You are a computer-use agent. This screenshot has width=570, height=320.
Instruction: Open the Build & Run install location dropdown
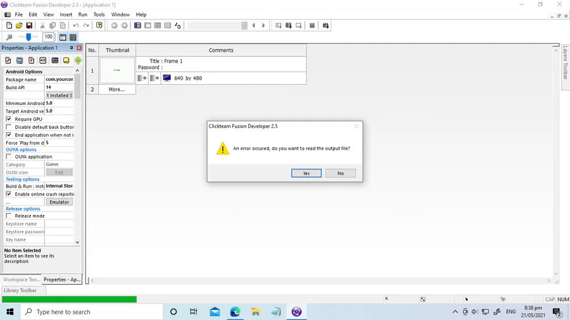60,186
